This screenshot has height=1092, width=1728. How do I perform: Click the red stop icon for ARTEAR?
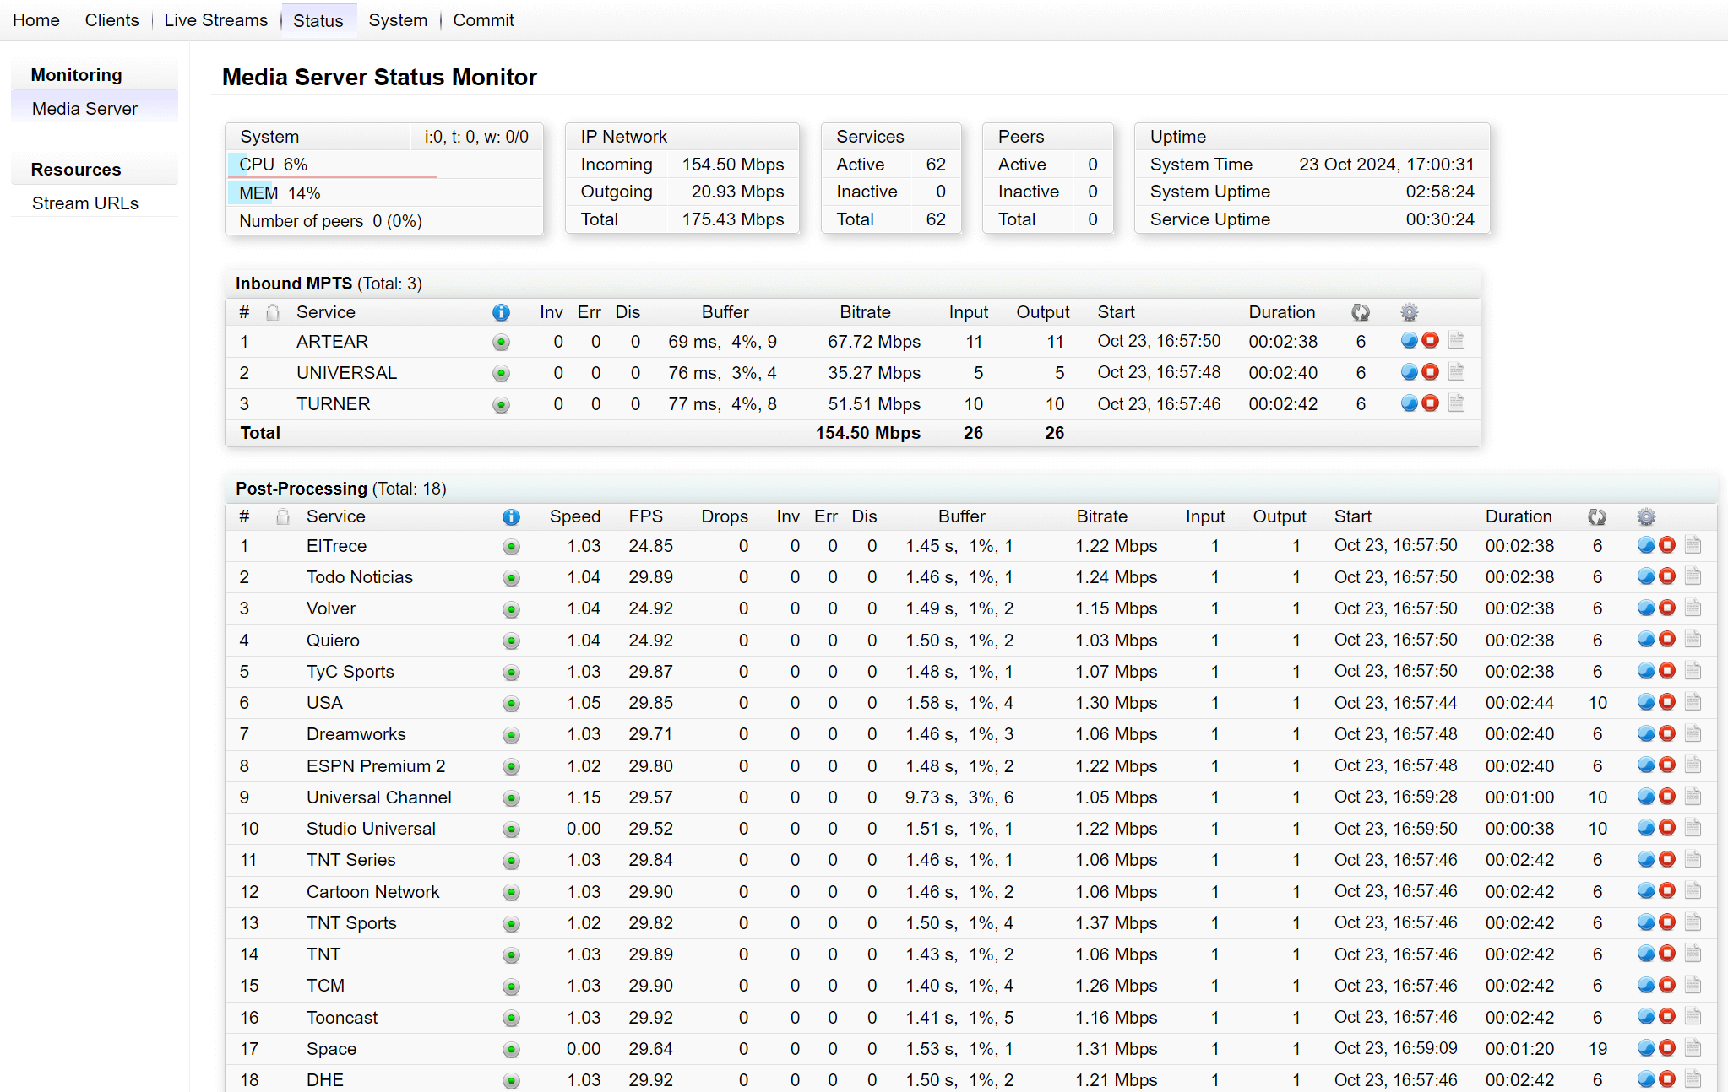(x=1430, y=341)
